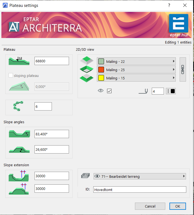Click the ID field containing Hovedtomt
The height and width of the screenshot is (215, 194).
[x=140, y=190]
